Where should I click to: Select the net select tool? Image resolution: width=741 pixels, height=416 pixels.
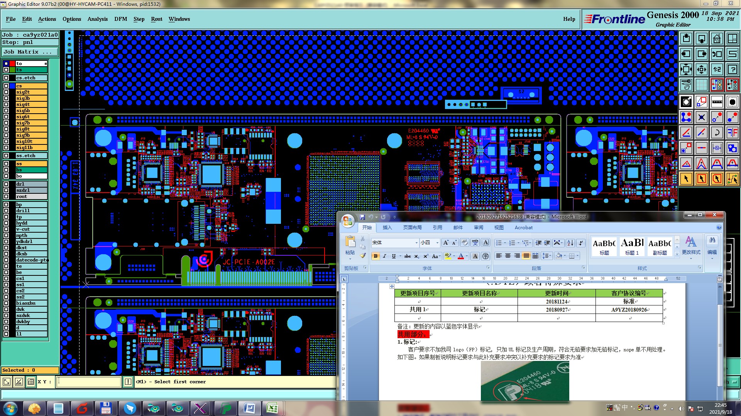(x=733, y=179)
